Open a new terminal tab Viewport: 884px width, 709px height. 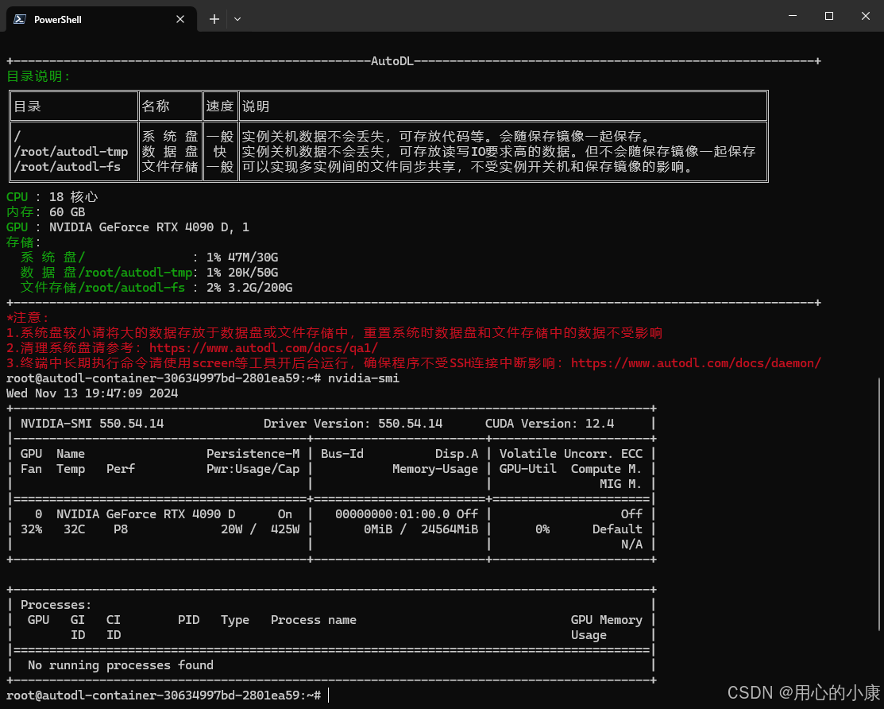214,19
